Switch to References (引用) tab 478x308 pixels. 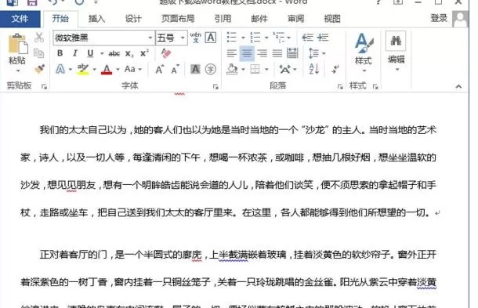click(x=223, y=19)
